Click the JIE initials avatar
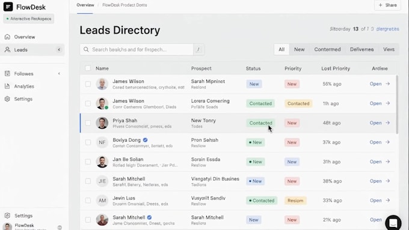 (x=102, y=181)
